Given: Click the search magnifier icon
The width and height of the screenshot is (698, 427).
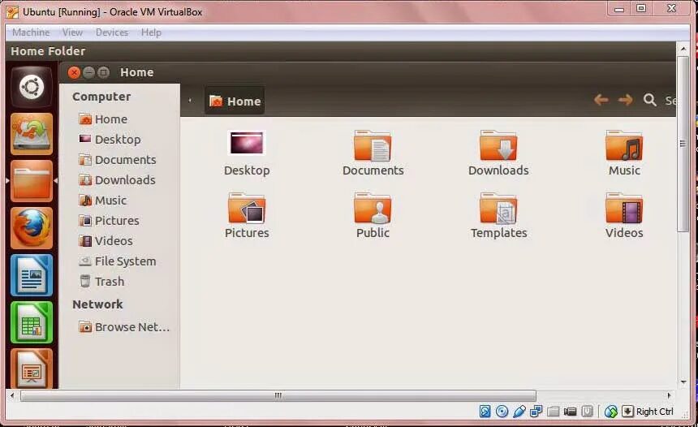Looking at the screenshot, I should click(649, 100).
